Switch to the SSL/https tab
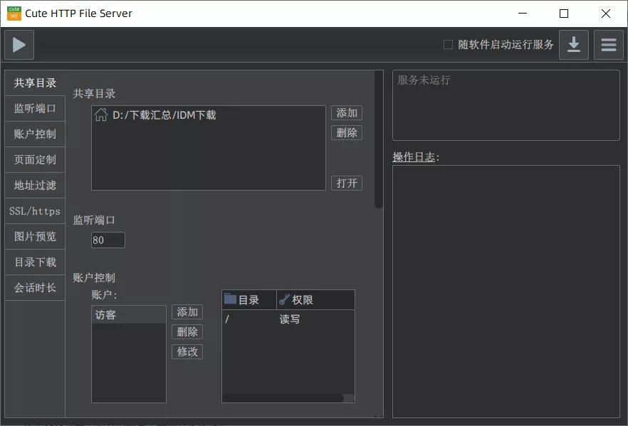Image resolution: width=628 pixels, height=426 pixels. click(x=34, y=211)
